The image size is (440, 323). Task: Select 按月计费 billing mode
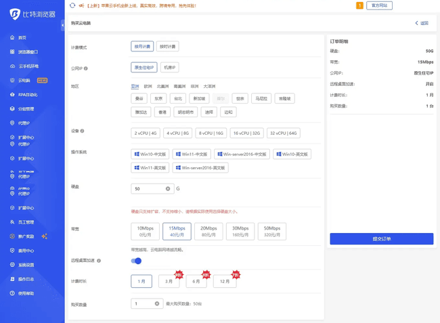click(142, 46)
